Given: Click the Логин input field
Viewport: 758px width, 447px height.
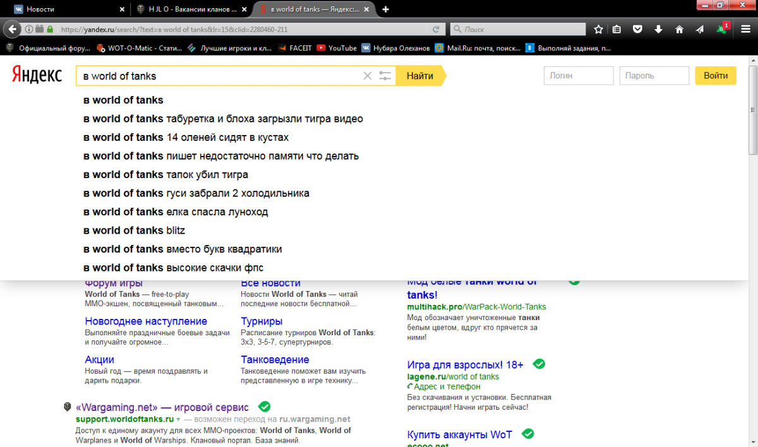Looking at the screenshot, I should tap(578, 76).
